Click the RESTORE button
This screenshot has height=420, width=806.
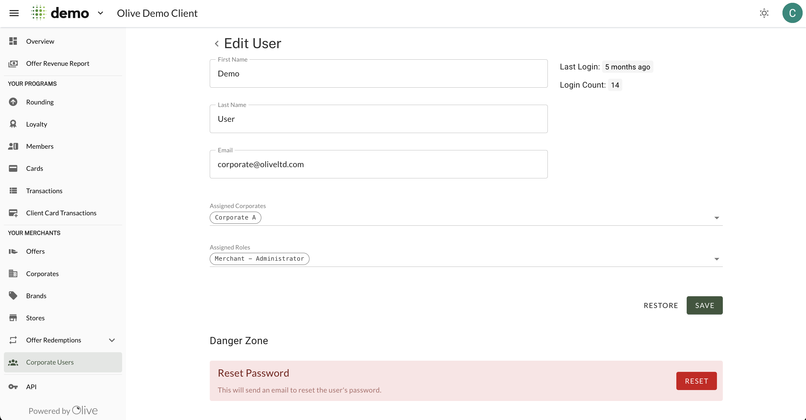click(661, 305)
